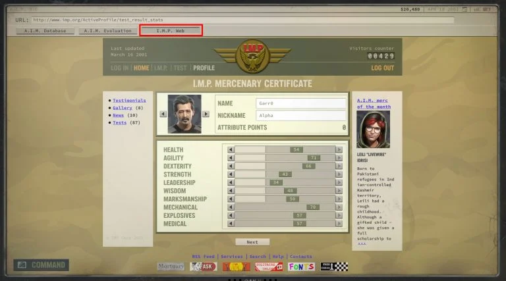Click the Next button
This screenshot has width=506, height=281.
(252, 242)
